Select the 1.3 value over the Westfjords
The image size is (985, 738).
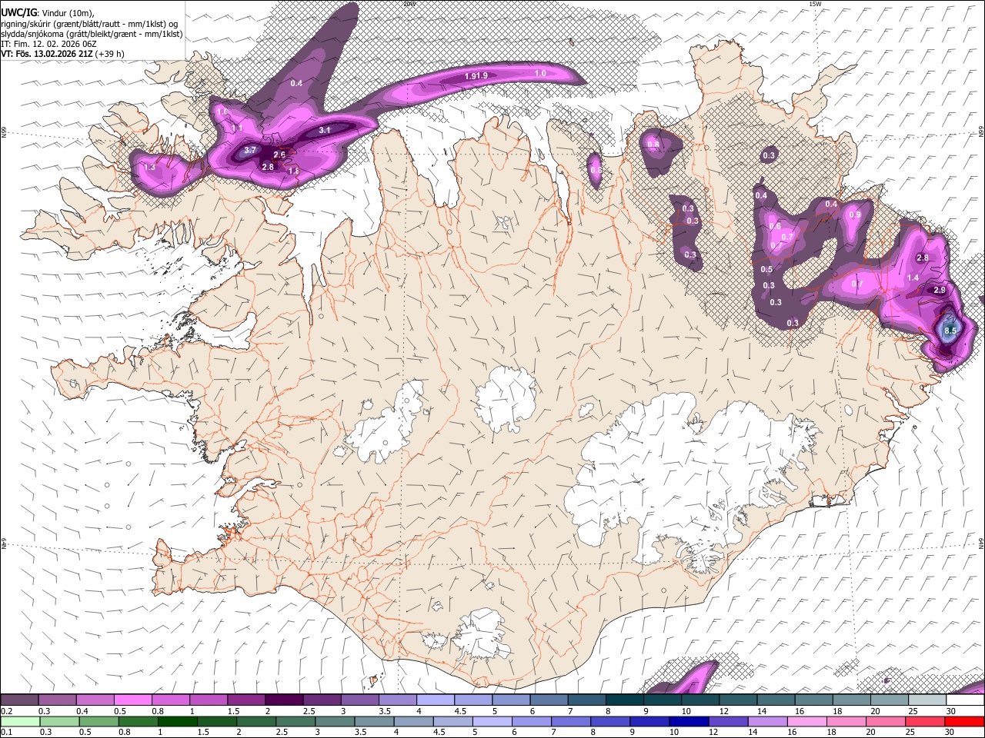(x=150, y=167)
